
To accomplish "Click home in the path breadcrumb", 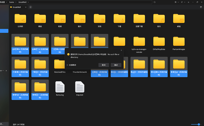I will point(12,2).
